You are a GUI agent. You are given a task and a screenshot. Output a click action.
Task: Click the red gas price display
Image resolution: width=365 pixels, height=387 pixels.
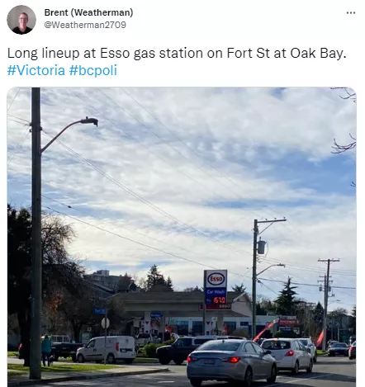tap(219, 300)
